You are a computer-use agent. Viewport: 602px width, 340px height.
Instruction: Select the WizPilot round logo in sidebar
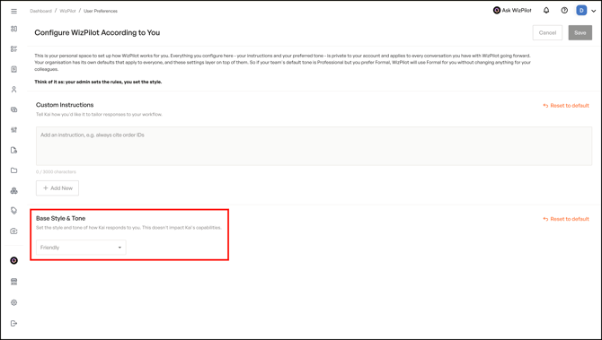pos(13,261)
